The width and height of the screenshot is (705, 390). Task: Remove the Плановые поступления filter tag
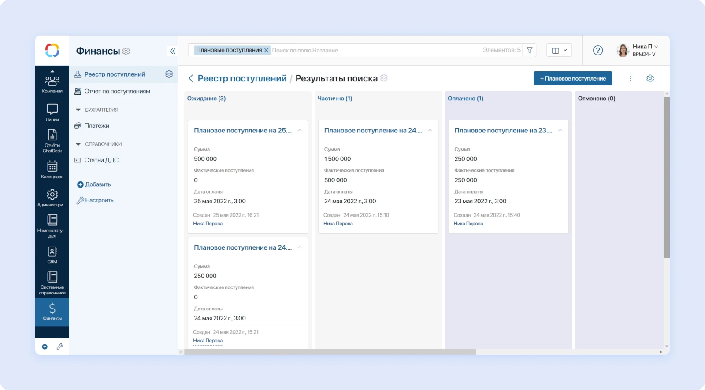[266, 50]
